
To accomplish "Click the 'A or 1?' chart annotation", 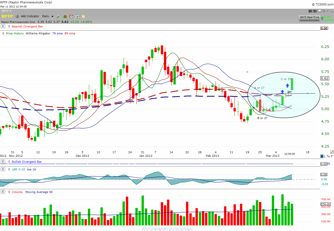I will tap(259, 88).
